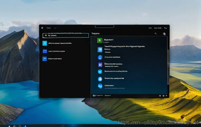Click the round icon at right panel's top-right

point(164,34)
